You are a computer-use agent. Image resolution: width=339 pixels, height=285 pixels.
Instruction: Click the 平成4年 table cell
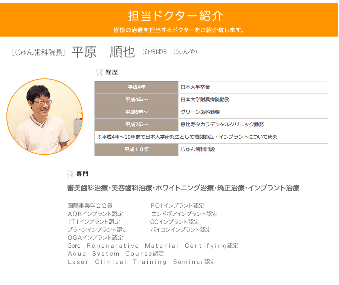(x=136, y=87)
